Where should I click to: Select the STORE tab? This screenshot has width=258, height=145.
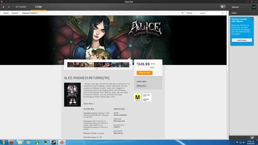(38, 7)
